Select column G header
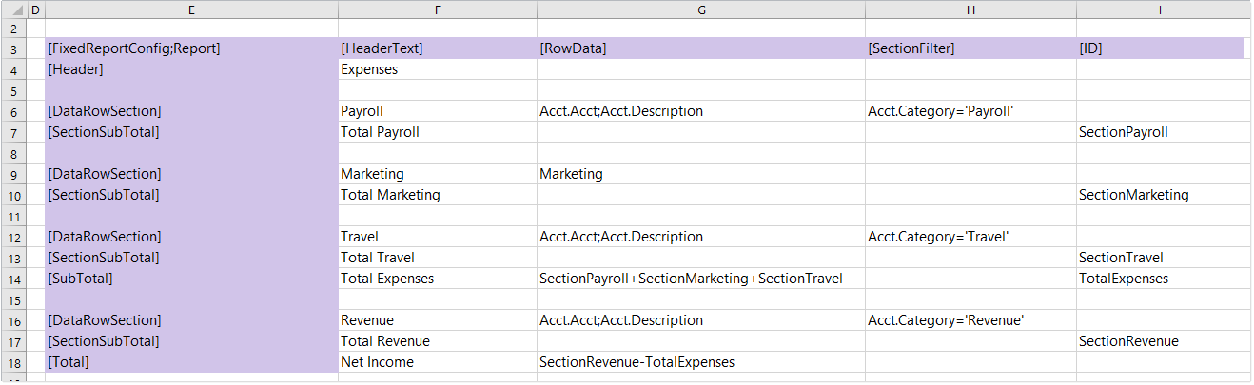The height and width of the screenshot is (385, 1254). (x=700, y=10)
